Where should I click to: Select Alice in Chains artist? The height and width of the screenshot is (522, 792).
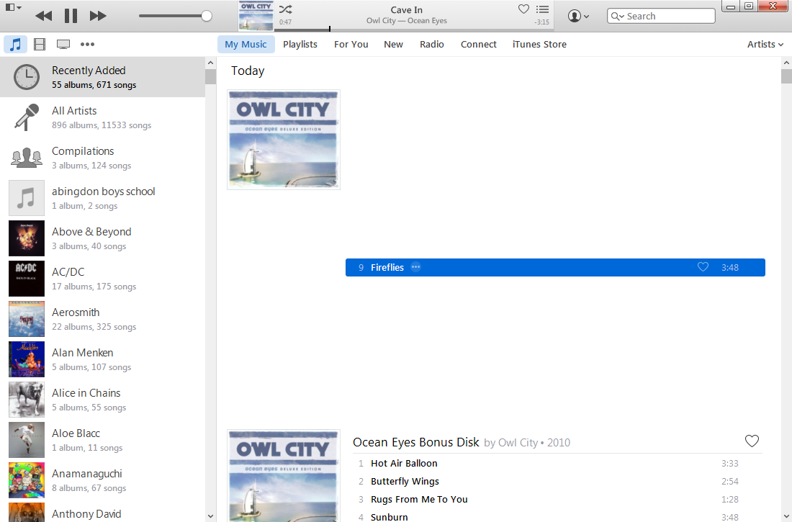tap(102, 400)
